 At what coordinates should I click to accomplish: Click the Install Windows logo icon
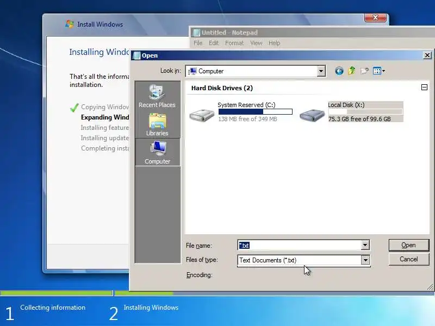[x=70, y=24]
